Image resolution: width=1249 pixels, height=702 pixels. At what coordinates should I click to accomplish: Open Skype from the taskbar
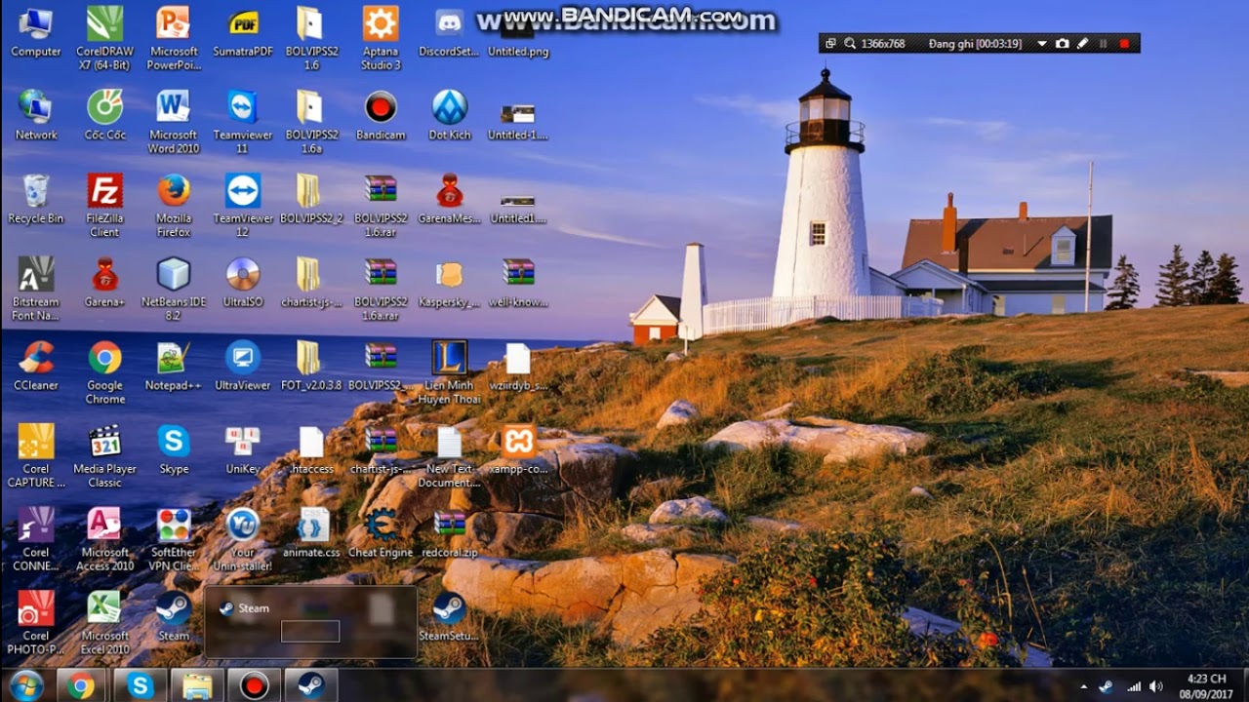(x=140, y=686)
